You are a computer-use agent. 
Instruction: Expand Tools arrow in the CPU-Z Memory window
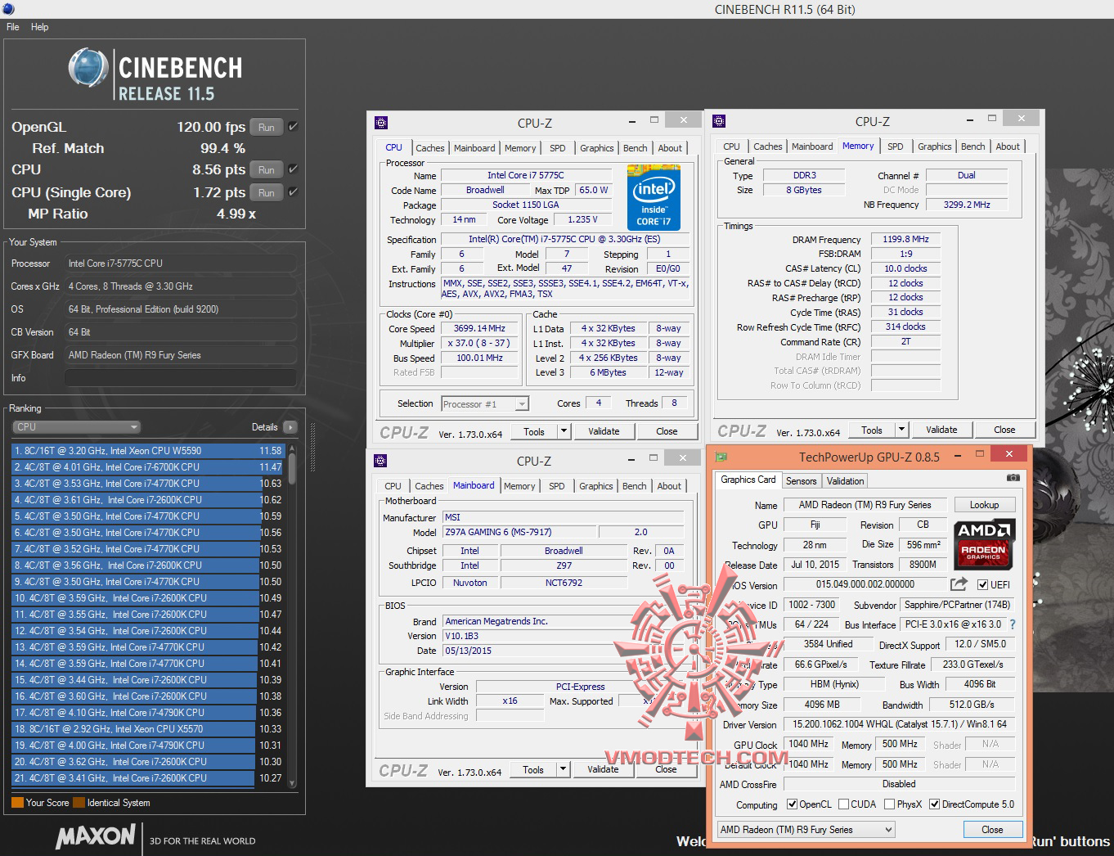[x=901, y=430]
